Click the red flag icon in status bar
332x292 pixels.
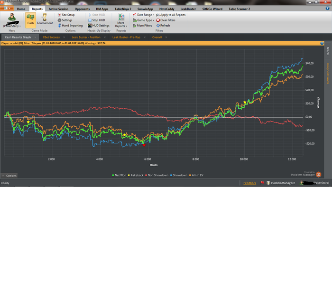click(x=262, y=183)
